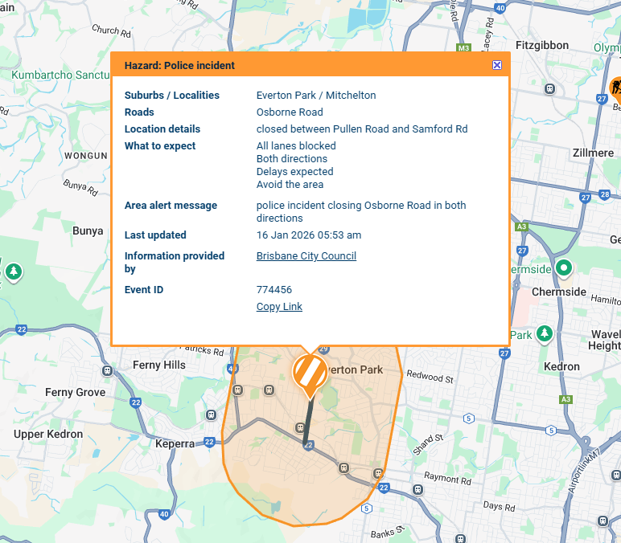This screenshot has width=621, height=543.
Task: Open the Brisbane City Council link
Action: coord(306,256)
